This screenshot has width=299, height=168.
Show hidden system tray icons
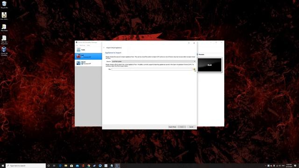click(x=265, y=166)
